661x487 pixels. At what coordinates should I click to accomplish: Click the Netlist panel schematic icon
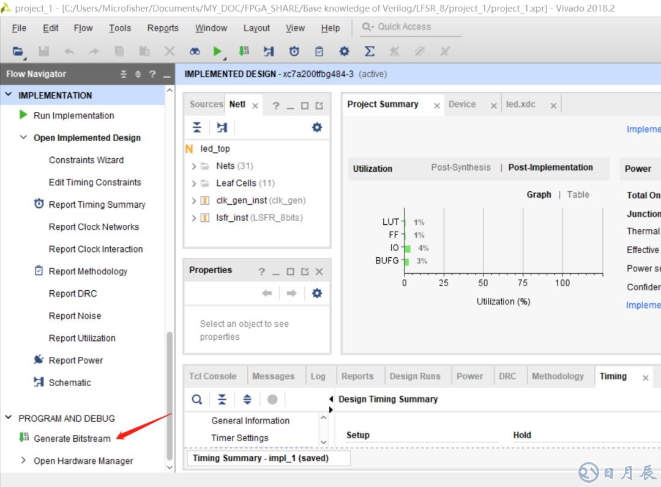[x=222, y=127]
